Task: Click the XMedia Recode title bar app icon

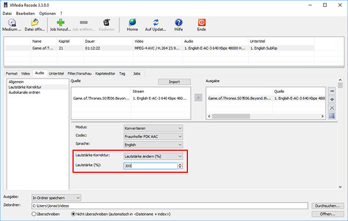Action: (x=6, y=5)
